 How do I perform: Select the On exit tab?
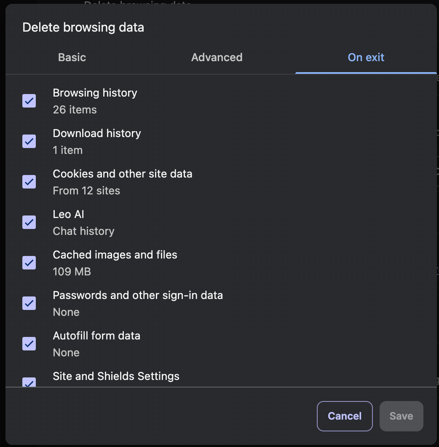click(x=366, y=58)
